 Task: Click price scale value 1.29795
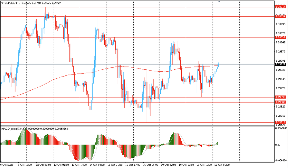[281, 61]
